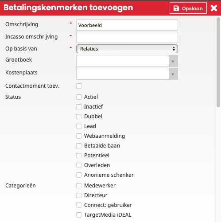
Task: Click the vertical scrollbar thumb
Action: tap(218, 62)
